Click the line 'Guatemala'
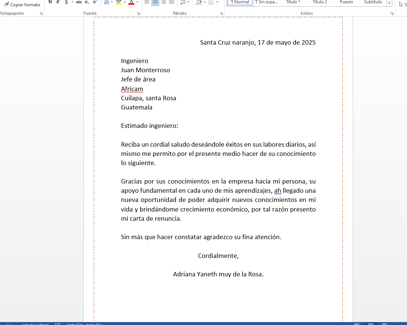The width and height of the screenshot is (407, 325). click(137, 107)
